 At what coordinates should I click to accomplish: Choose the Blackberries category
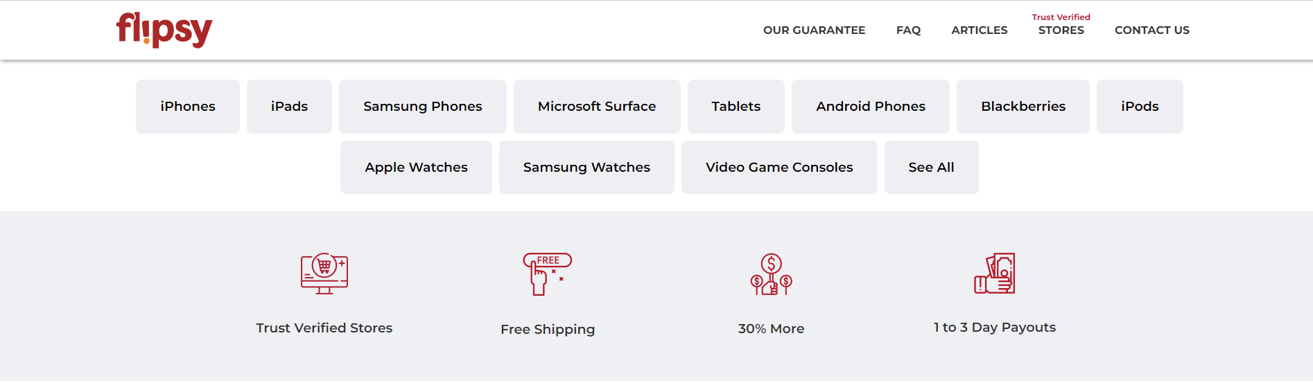click(1023, 106)
